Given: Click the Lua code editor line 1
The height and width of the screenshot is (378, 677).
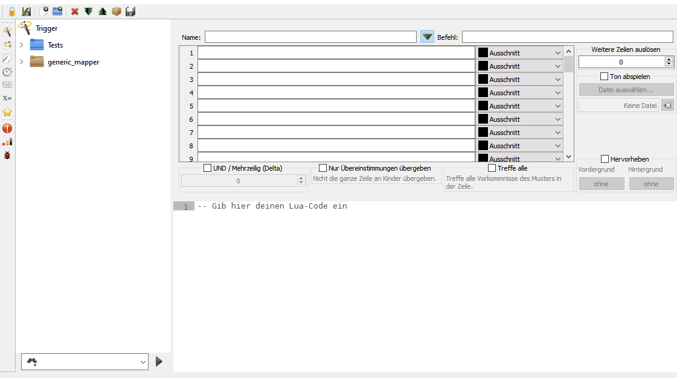Looking at the screenshot, I should (436, 206).
